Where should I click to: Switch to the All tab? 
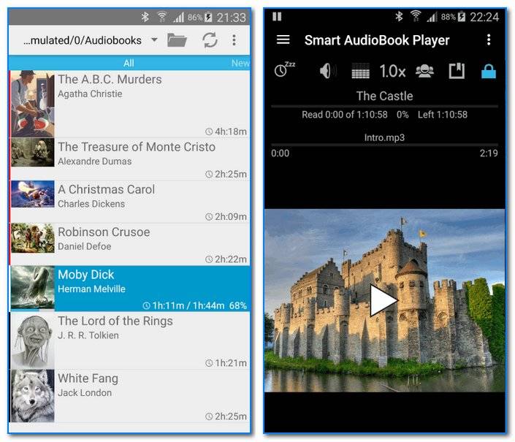tap(129, 63)
